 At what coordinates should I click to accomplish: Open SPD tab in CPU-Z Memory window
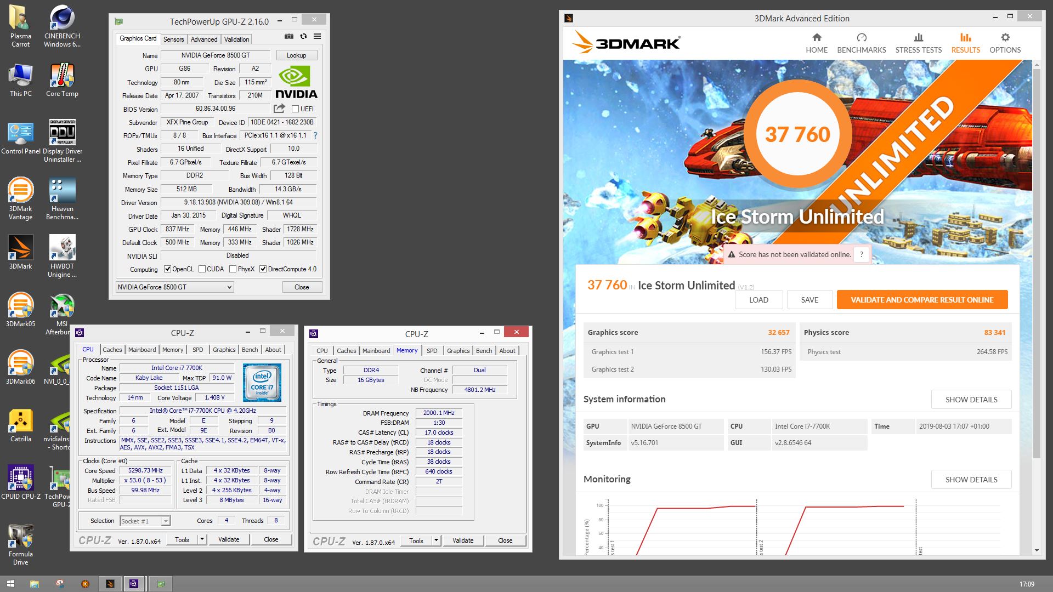(432, 351)
